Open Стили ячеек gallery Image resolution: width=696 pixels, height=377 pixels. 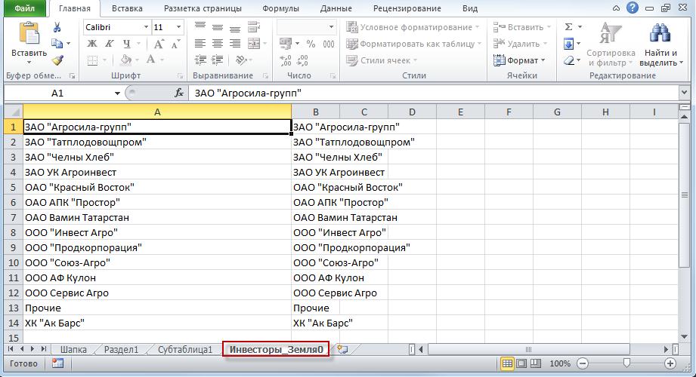[382, 60]
